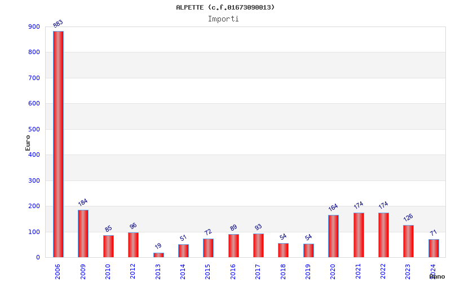Viewport: 451px width, 282px height.
Task: Click the 2012 x-axis year label
Action: [x=132, y=272]
